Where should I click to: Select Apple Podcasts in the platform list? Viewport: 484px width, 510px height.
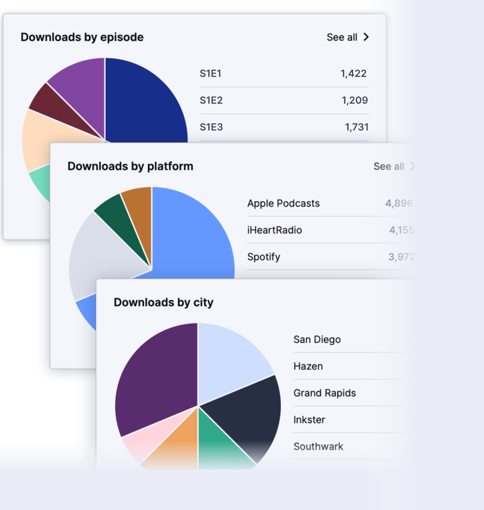(x=283, y=203)
